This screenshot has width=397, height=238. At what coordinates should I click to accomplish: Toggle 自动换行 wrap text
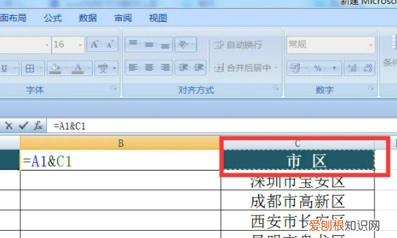tap(238, 45)
